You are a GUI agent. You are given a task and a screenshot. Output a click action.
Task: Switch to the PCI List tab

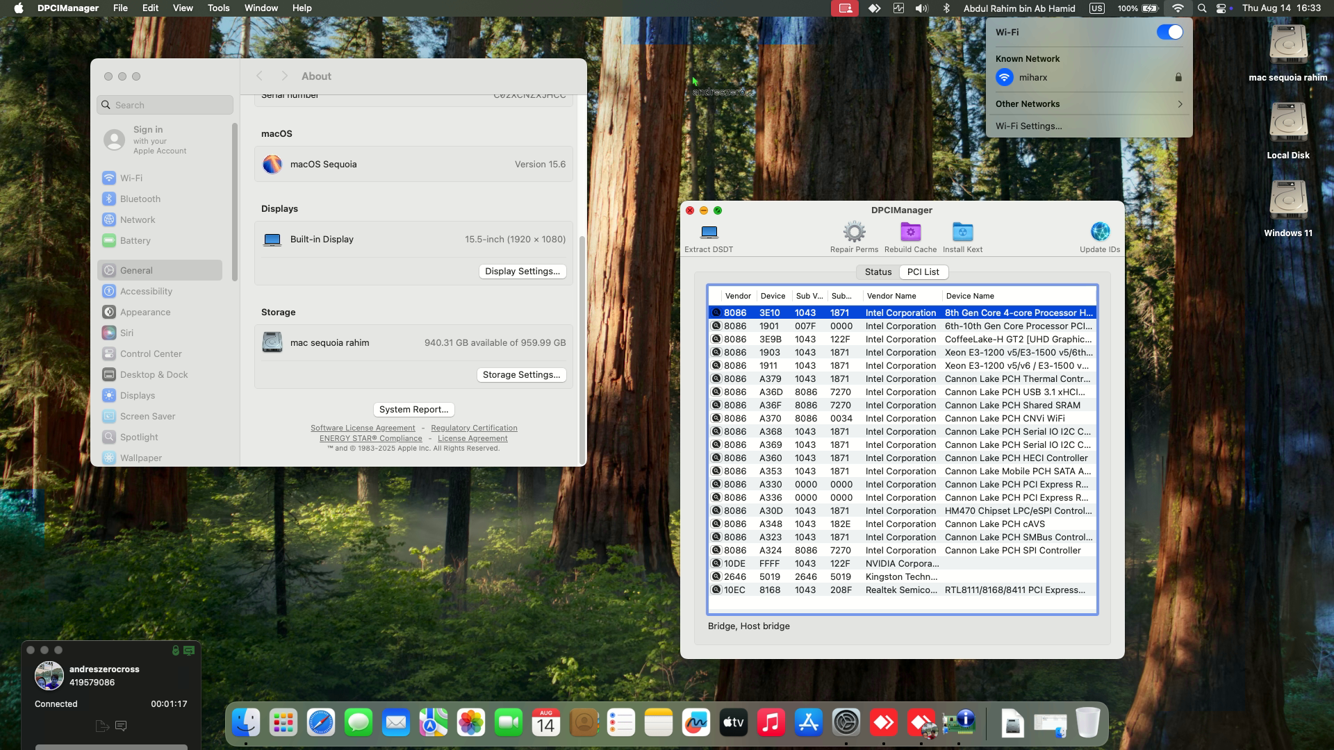[x=923, y=272]
